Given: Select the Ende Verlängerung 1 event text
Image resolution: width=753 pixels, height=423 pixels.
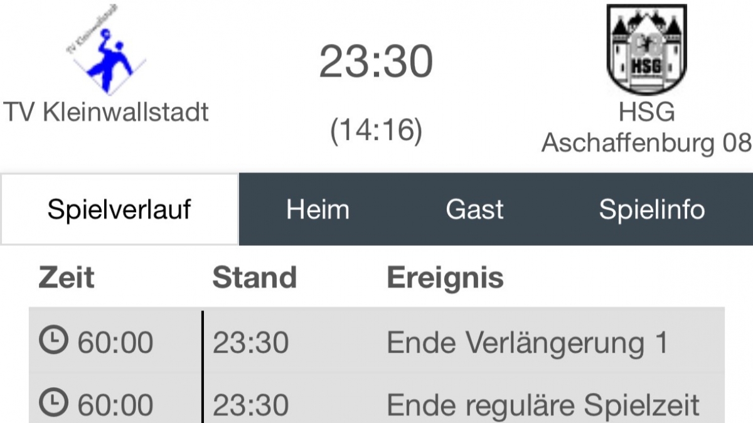Looking at the screenshot, I should coord(527,343).
